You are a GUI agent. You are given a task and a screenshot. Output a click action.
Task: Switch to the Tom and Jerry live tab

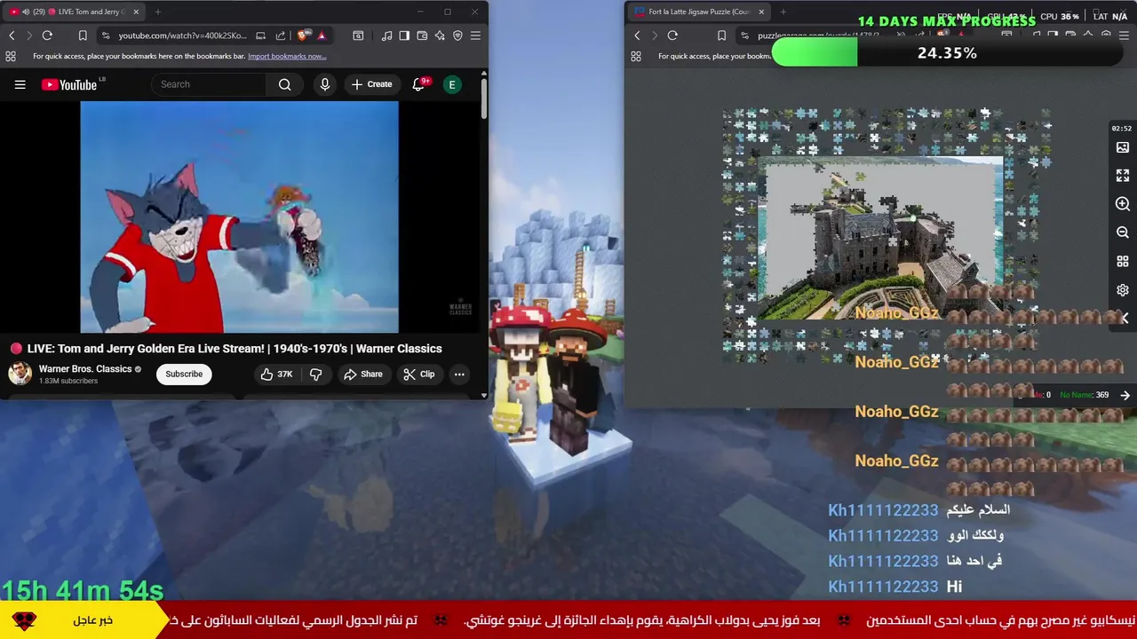click(x=75, y=12)
